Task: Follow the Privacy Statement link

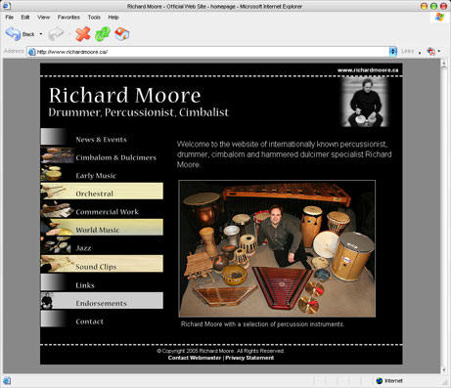Action: 249,358
